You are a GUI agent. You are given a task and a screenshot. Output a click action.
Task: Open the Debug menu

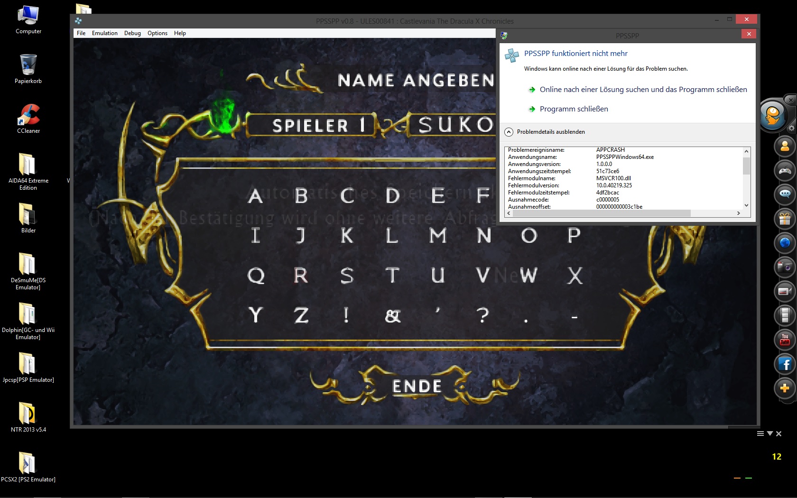[132, 33]
